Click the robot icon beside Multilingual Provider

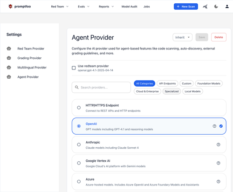9,68
